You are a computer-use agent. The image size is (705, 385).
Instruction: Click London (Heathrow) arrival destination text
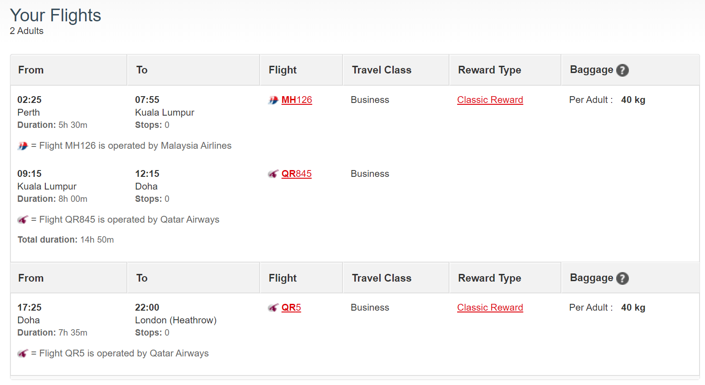176,320
